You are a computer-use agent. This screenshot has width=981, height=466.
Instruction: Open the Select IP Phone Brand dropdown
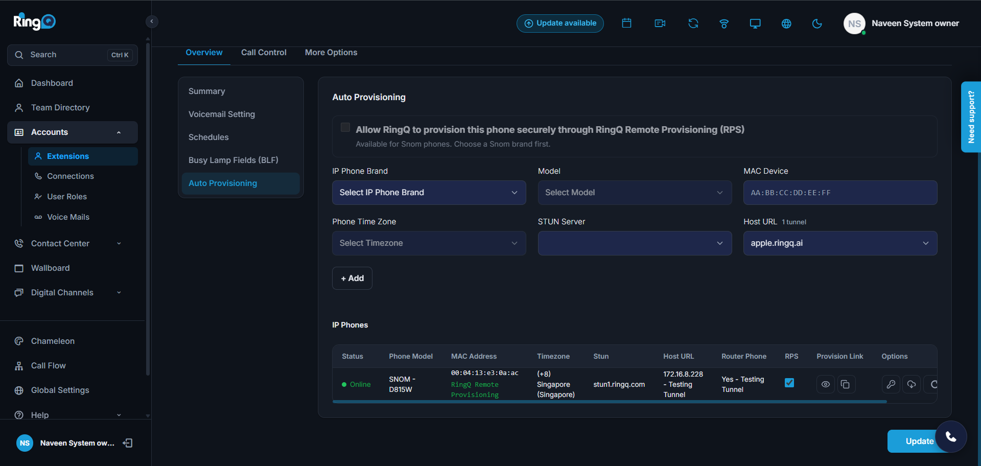pyautogui.click(x=429, y=193)
